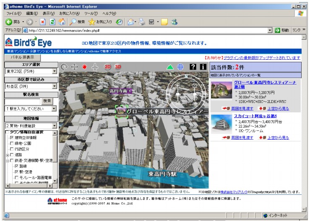Go back with the browser Back button
The image size is (310, 222).
[x=13, y=22]
